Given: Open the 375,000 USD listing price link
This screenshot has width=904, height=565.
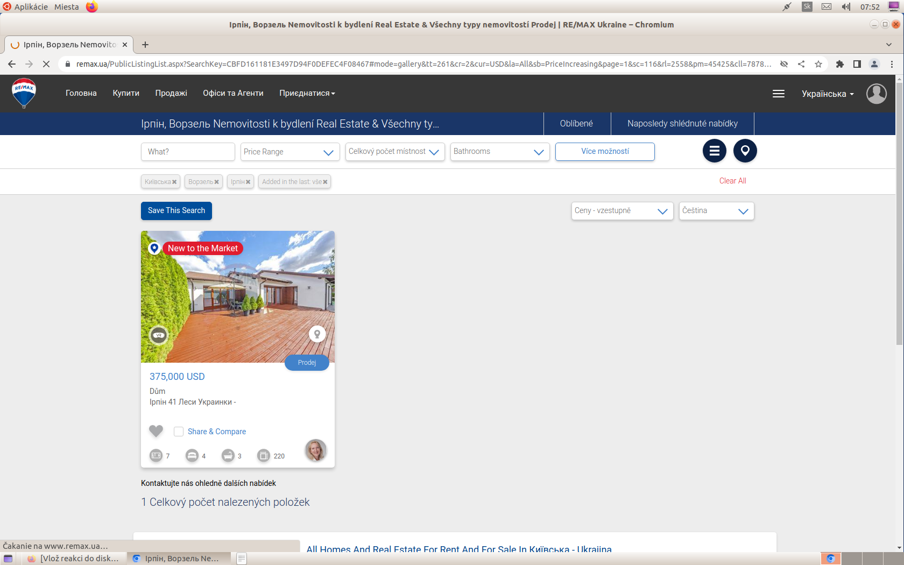Looking at the screenshot, I should (x=177, y=377).
